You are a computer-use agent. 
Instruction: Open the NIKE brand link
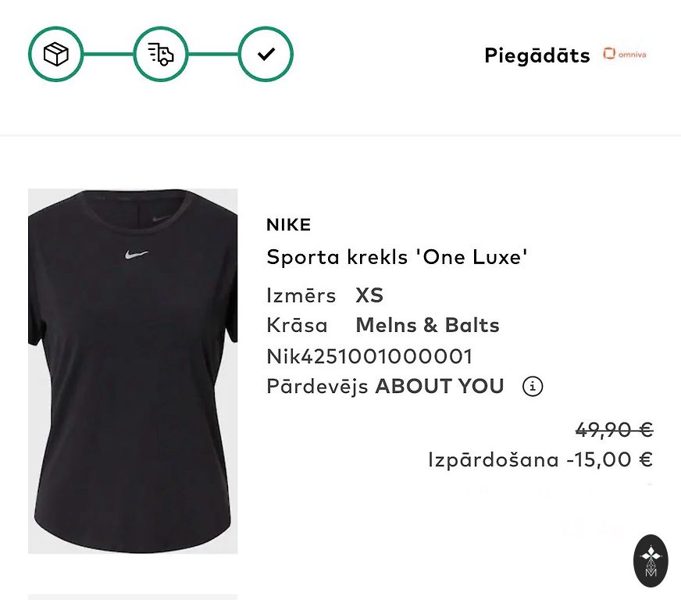[x=288, y=225]
